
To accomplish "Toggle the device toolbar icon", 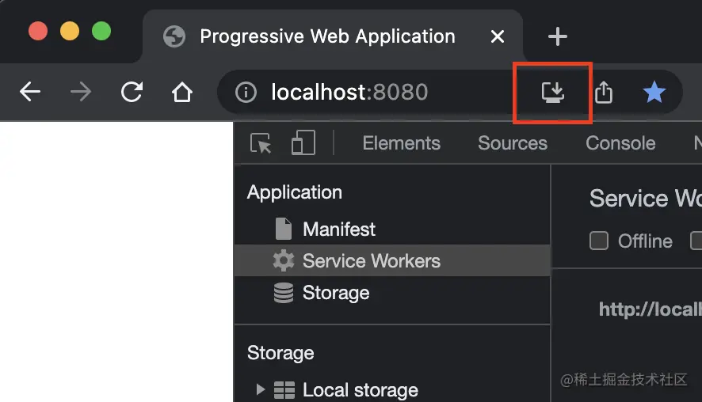I will tap(303, 143).
